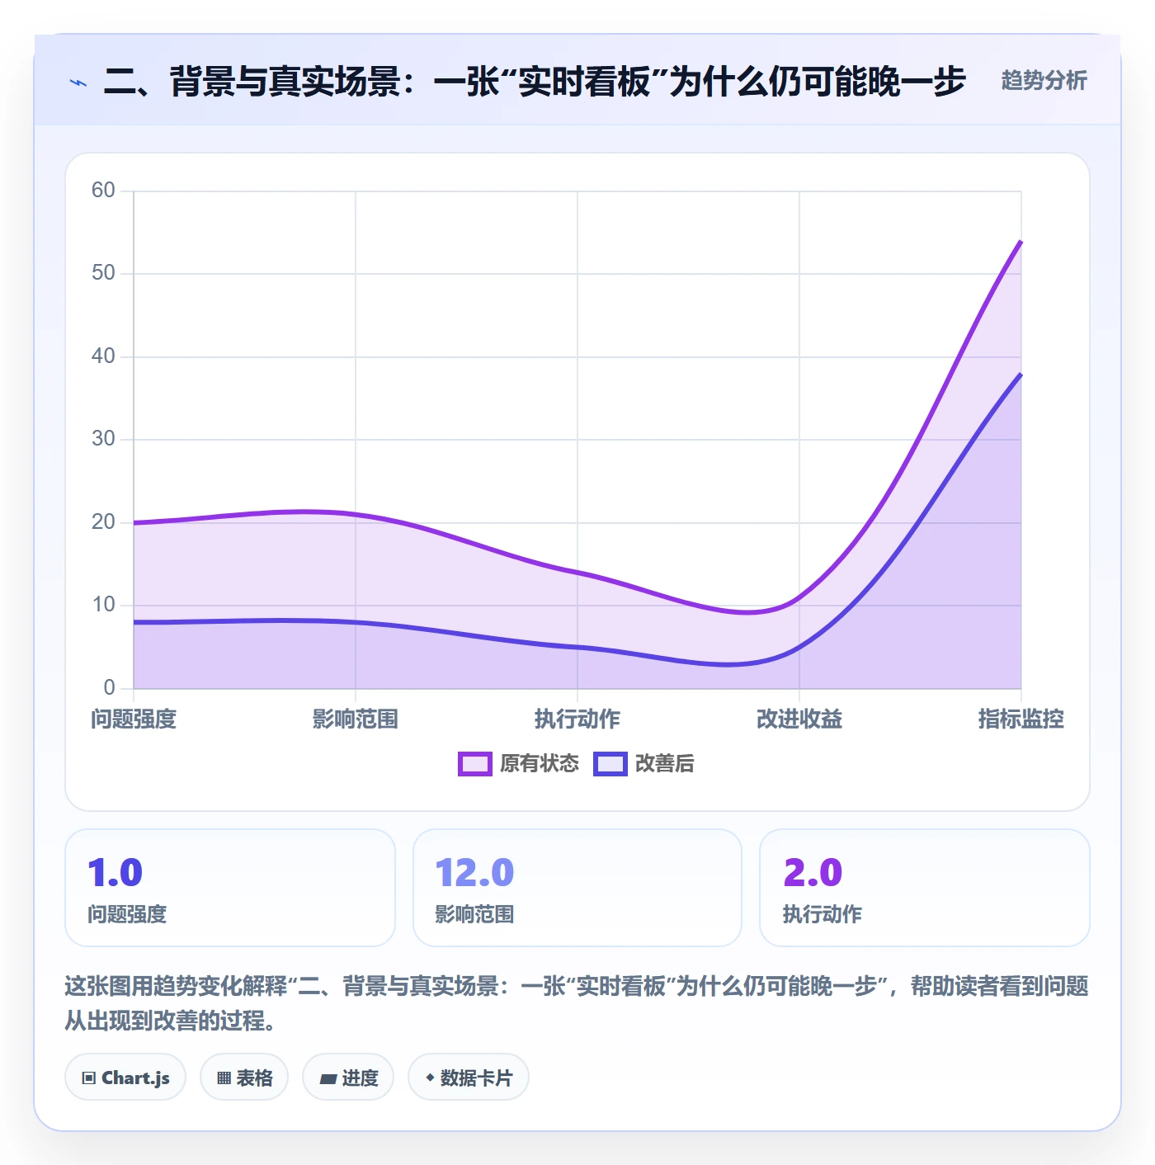
Task: Click the 影响范围 x-axis label
Action: pos(356,719)
